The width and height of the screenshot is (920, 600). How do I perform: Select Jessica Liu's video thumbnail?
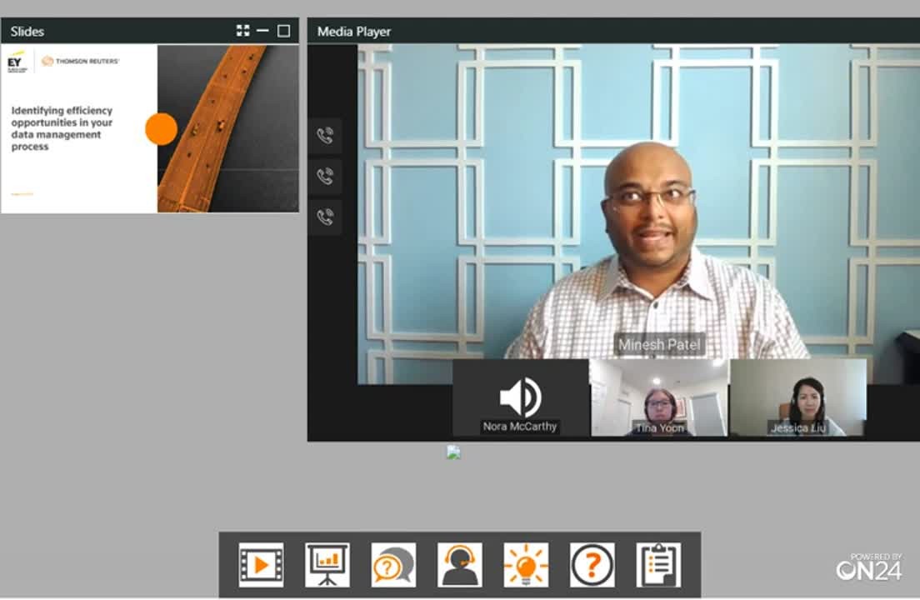[x=798, y=398]
